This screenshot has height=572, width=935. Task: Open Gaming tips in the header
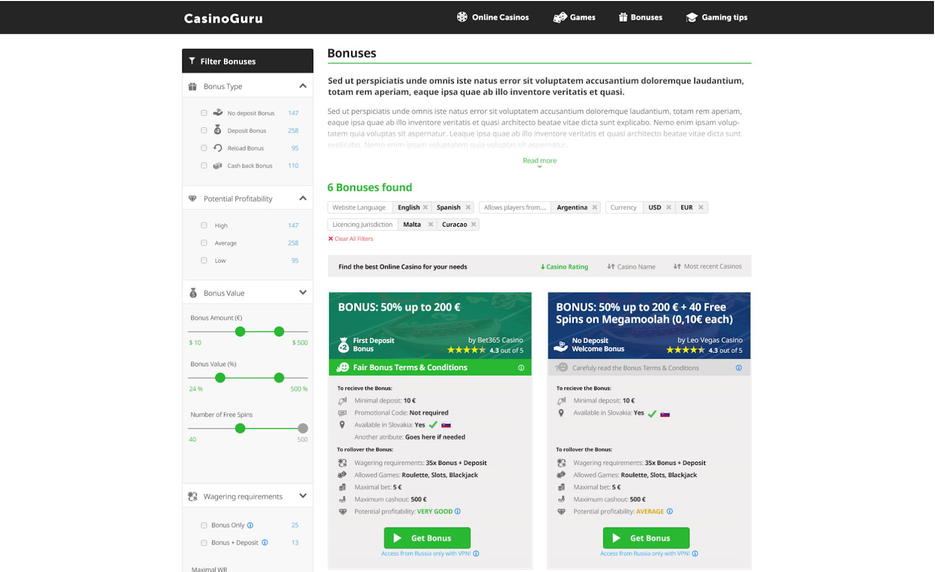716,18
